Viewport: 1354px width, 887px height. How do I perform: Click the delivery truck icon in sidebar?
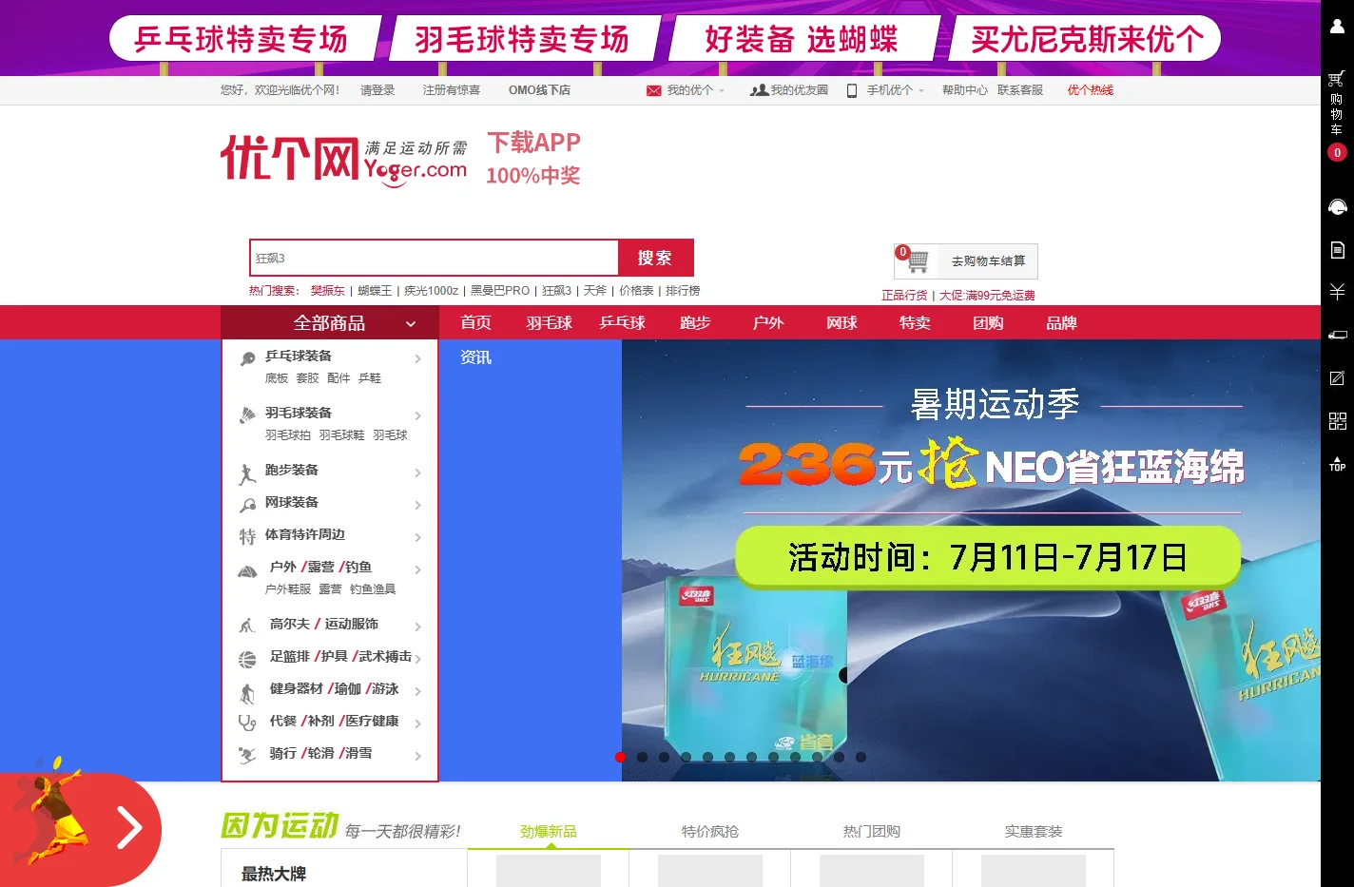tap(1337, 336)
